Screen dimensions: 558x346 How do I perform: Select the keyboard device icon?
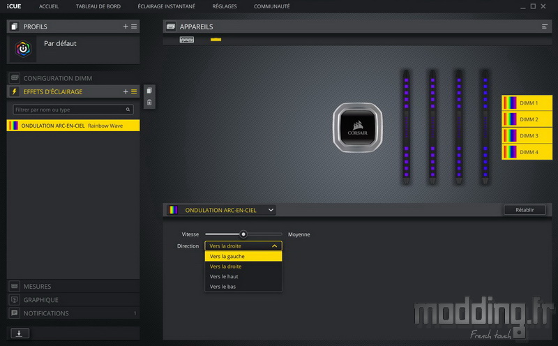(187, 40)
